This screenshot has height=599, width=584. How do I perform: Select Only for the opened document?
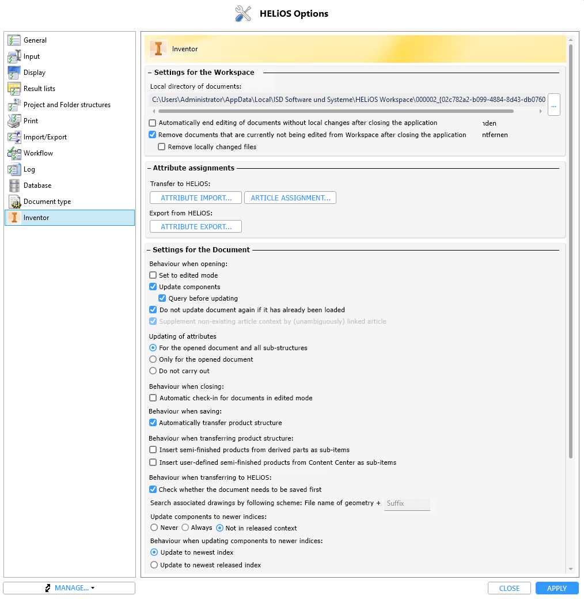[153, 359]
